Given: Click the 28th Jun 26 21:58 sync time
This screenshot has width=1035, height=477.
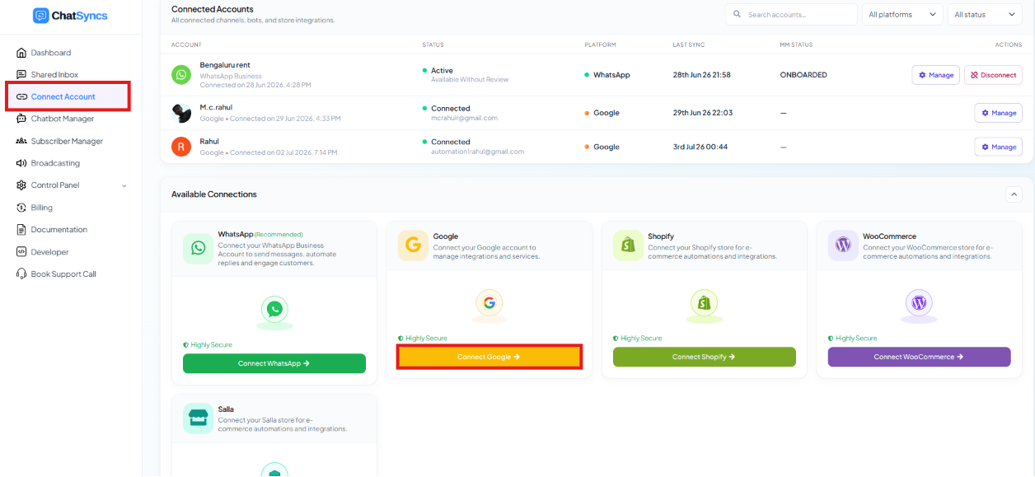Looking at the screenshot, I should click(702, 75).
